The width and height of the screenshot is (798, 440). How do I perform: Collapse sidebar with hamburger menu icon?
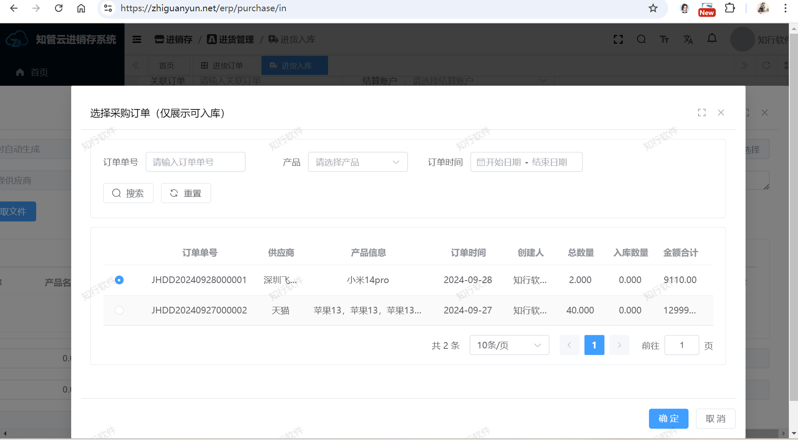137,40
